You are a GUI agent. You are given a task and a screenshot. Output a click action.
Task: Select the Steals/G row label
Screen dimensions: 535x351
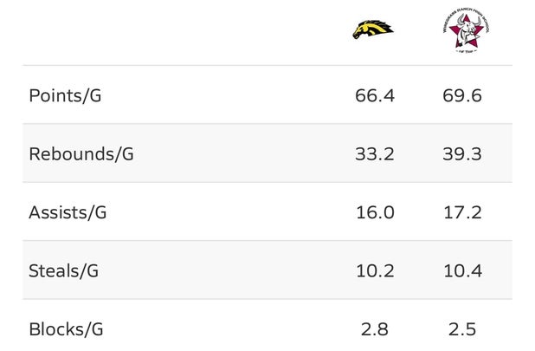tap(64, 271)
